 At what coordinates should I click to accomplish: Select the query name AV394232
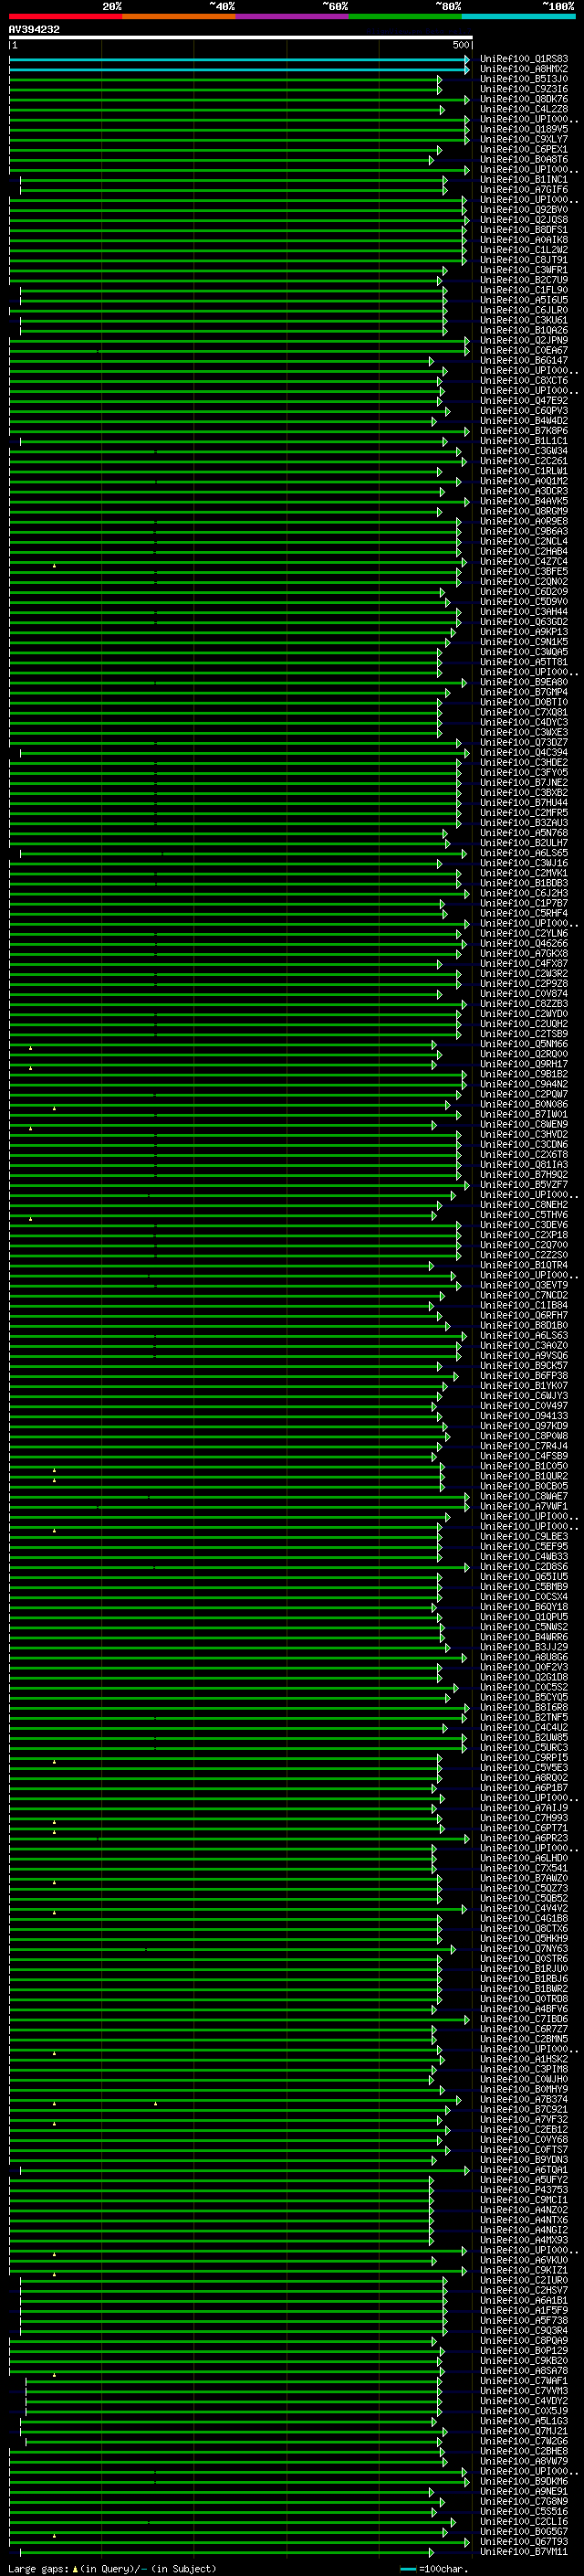(x=34, y=30)
